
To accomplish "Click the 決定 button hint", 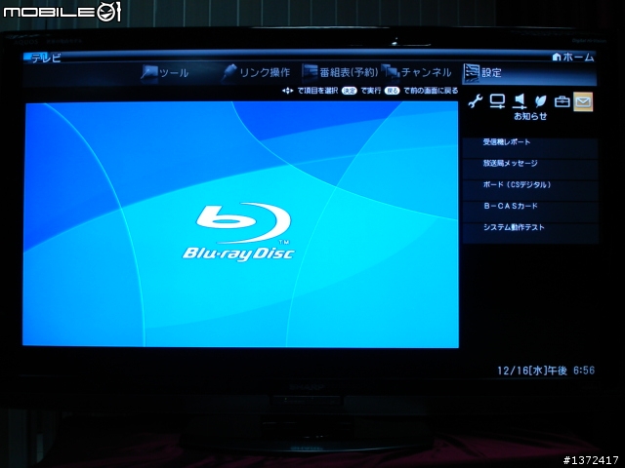I will [x=350, y=91].
